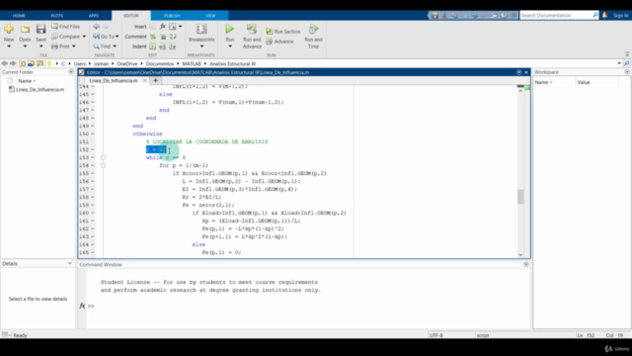Comment selected lines with % icon
The height and width of the screenshot is (356, 632).
(x=153, y=37)
